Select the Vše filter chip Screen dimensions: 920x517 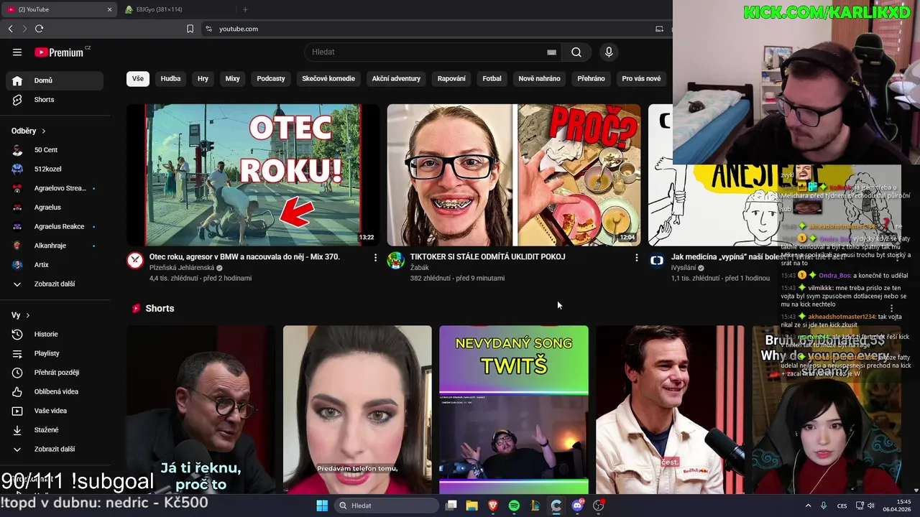pos(138,79)
